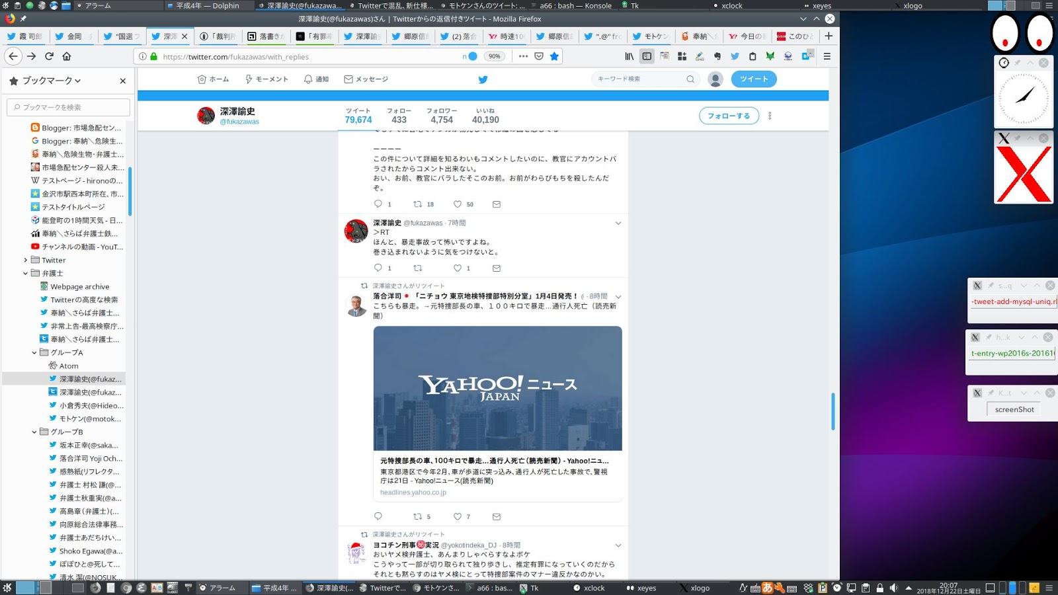This screenshot has height=595, width=1058.
Task: Open dropdown caret on 落合洋司 retweet
Action: coord(618,297)
